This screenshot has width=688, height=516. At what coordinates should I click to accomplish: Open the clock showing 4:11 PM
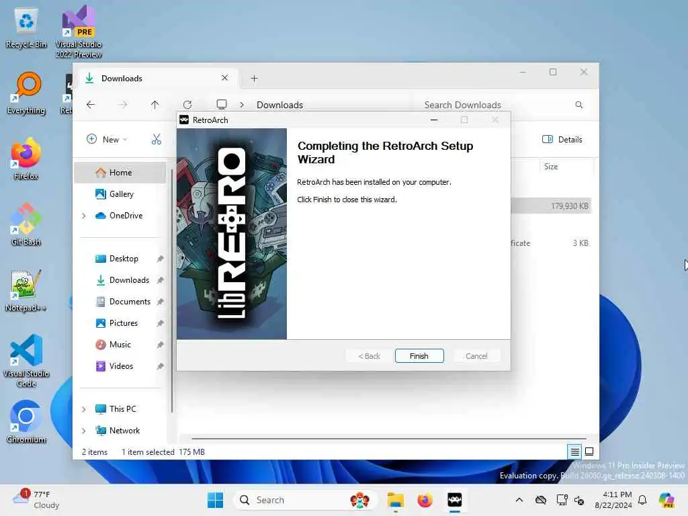613,500
